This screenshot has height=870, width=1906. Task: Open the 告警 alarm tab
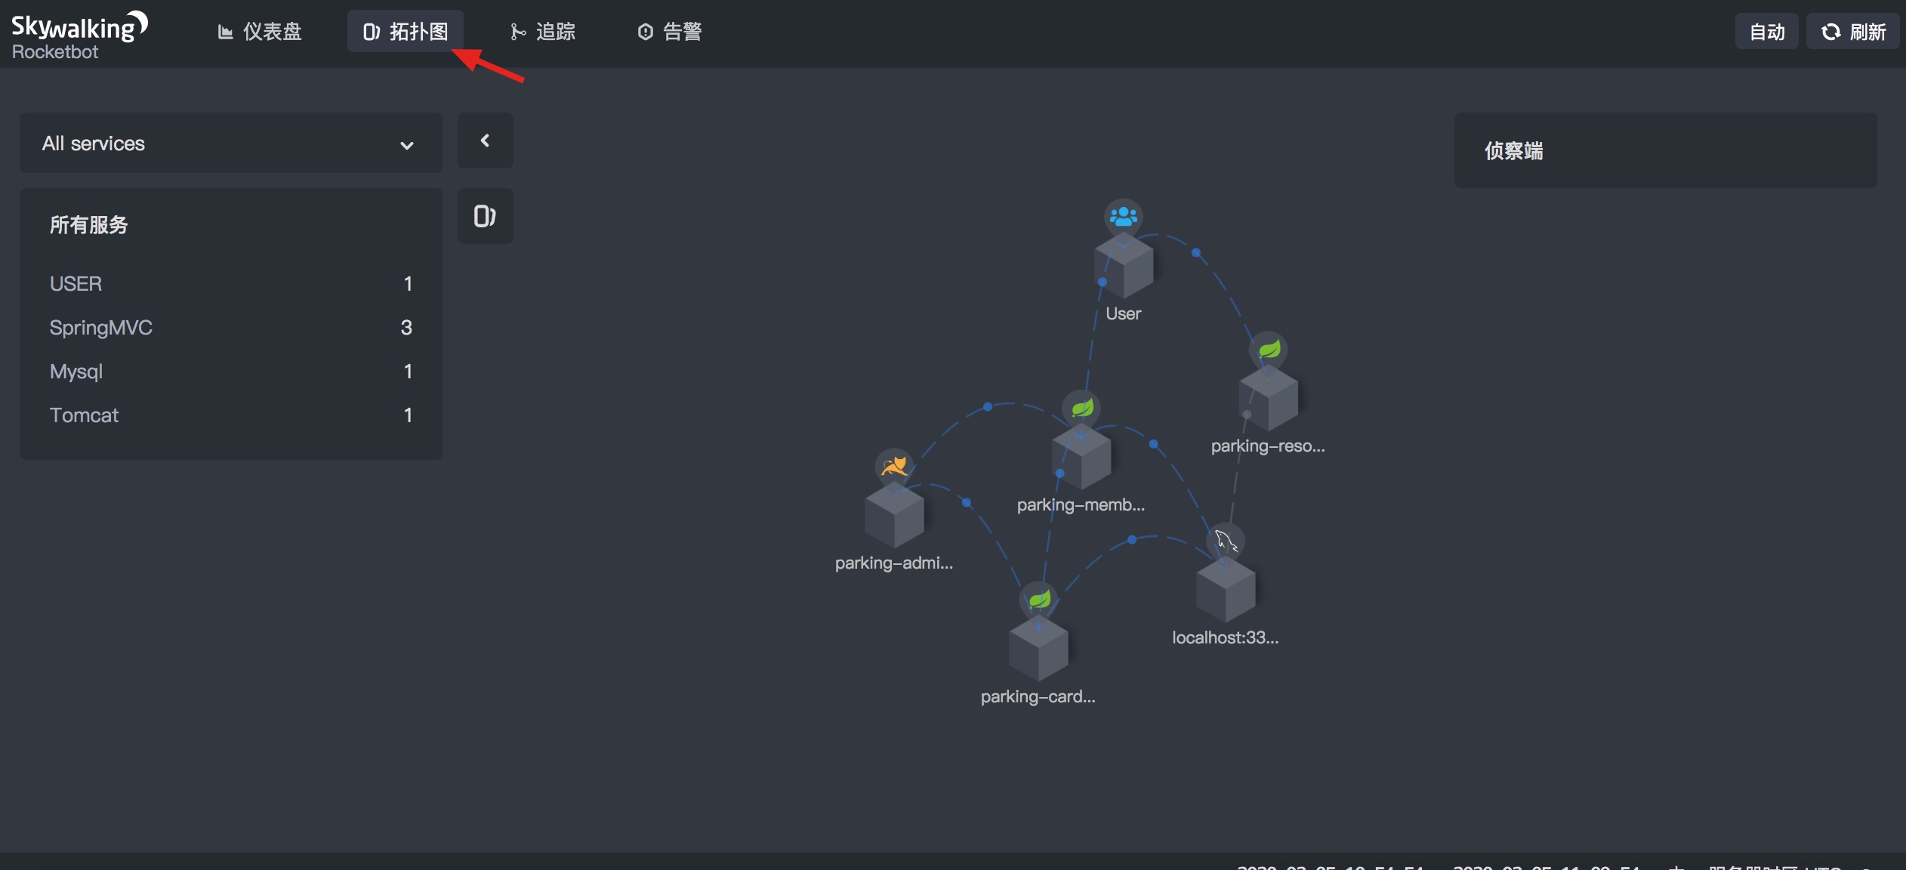click(x=670, y=32)
